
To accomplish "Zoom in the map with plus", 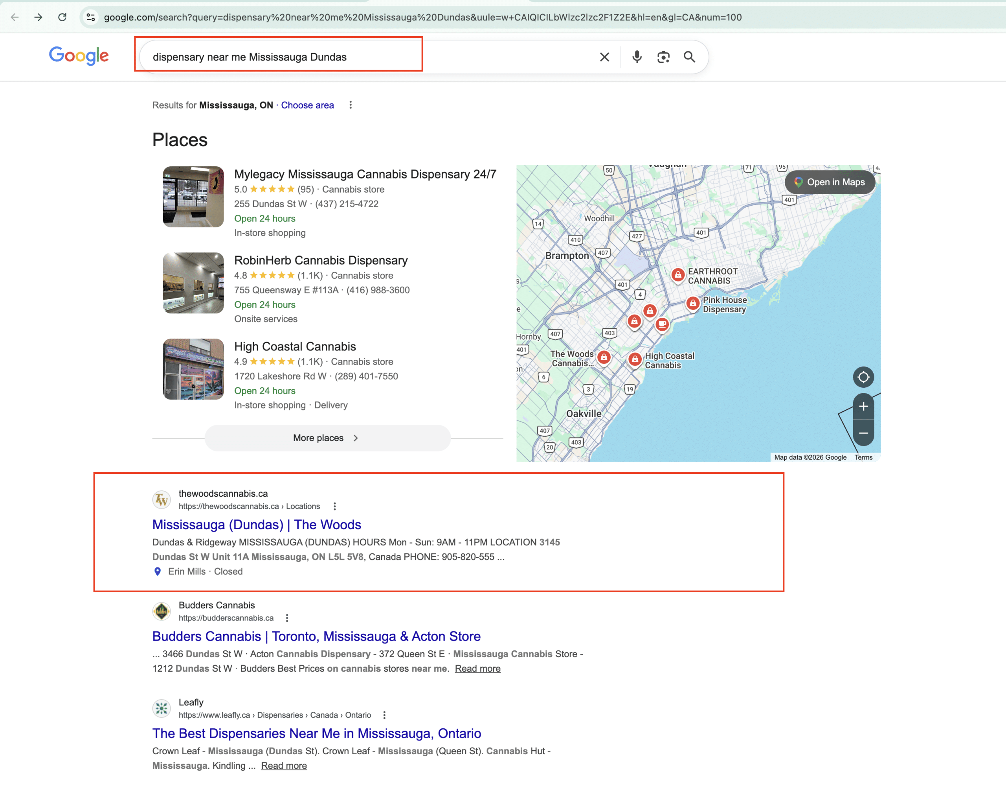I will click(863, 406).
